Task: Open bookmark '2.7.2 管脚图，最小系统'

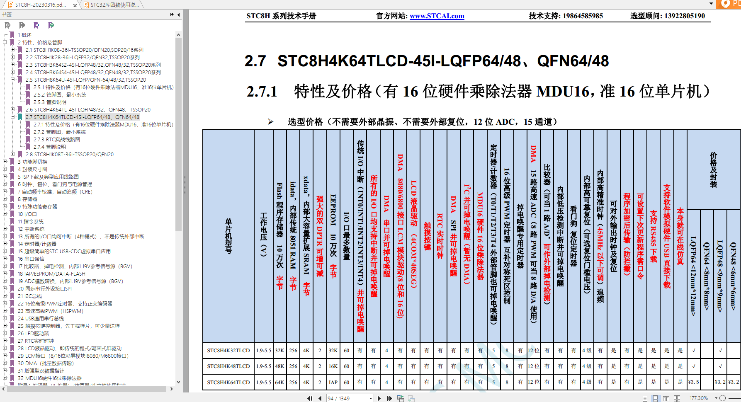Action: [60, 132]
